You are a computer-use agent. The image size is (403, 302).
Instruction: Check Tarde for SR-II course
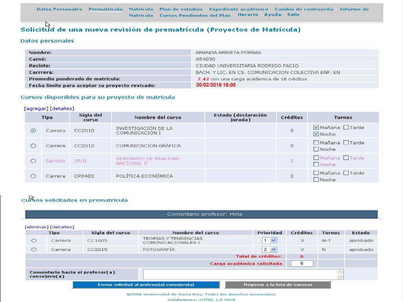click(346, 158)
